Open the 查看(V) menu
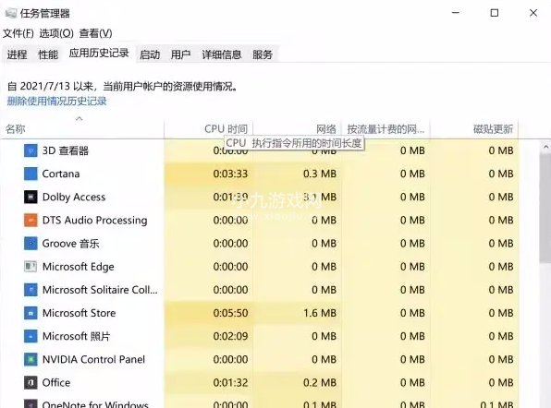This screenshot has height=408, width=551. (95, 33)
